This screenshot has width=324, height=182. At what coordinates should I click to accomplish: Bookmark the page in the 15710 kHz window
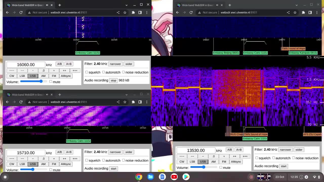click(x=125, y=102)
